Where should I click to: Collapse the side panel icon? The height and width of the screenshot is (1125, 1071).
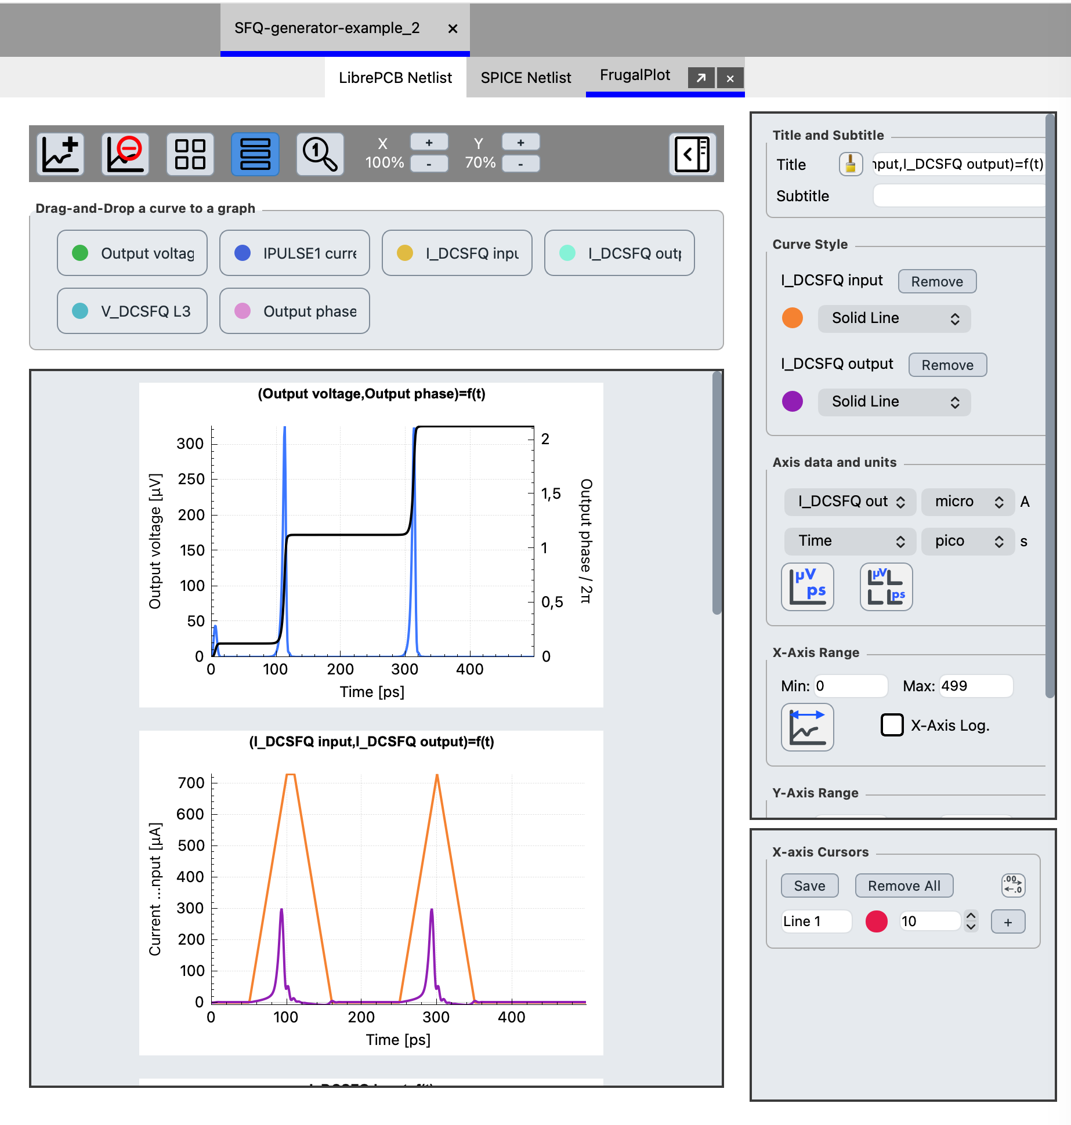[693, 154]
